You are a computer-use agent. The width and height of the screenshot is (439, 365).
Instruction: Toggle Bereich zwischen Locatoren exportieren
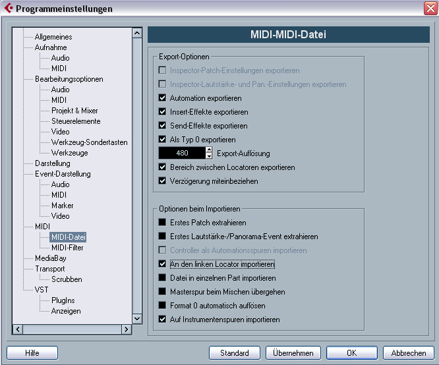click(162, 167)
